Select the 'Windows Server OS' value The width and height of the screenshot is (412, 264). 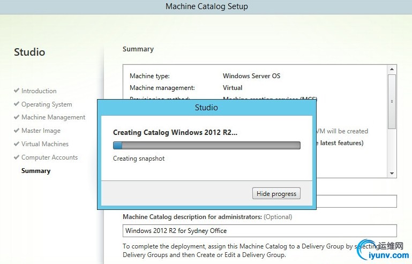[x=251, y=76]
